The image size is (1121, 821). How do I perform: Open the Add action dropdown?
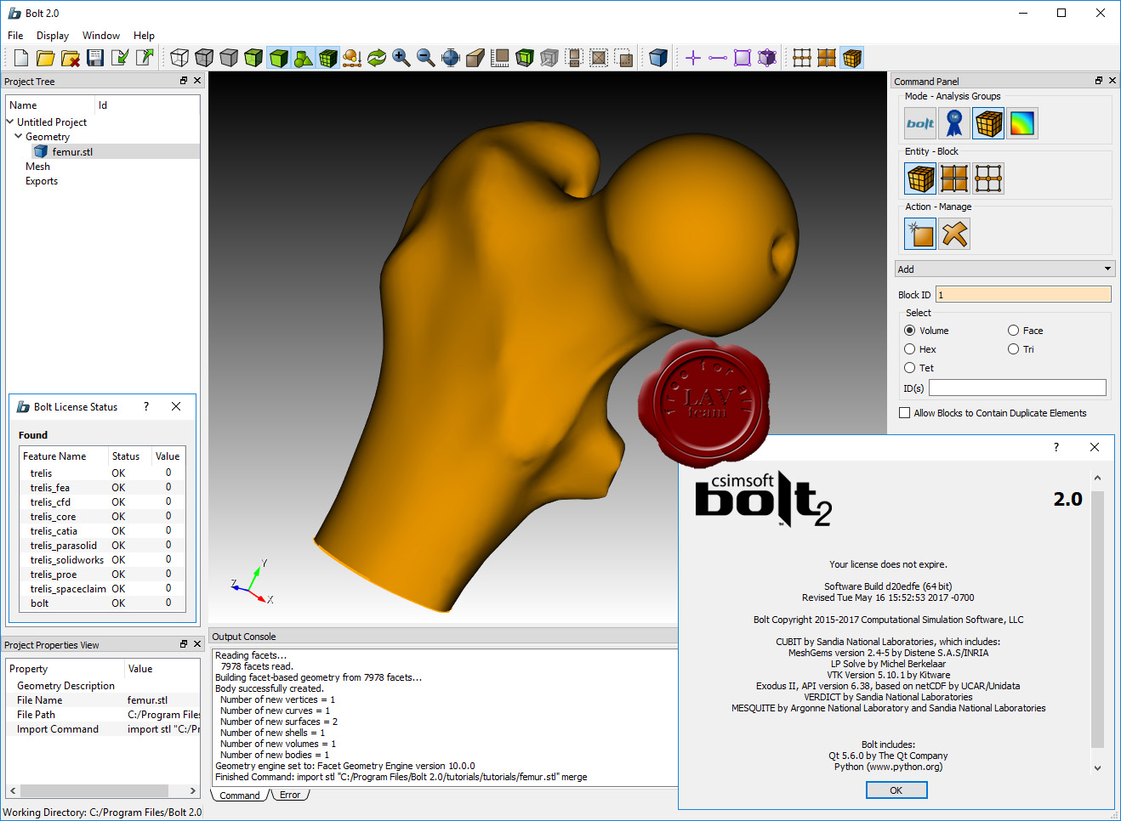[1004, 269]
